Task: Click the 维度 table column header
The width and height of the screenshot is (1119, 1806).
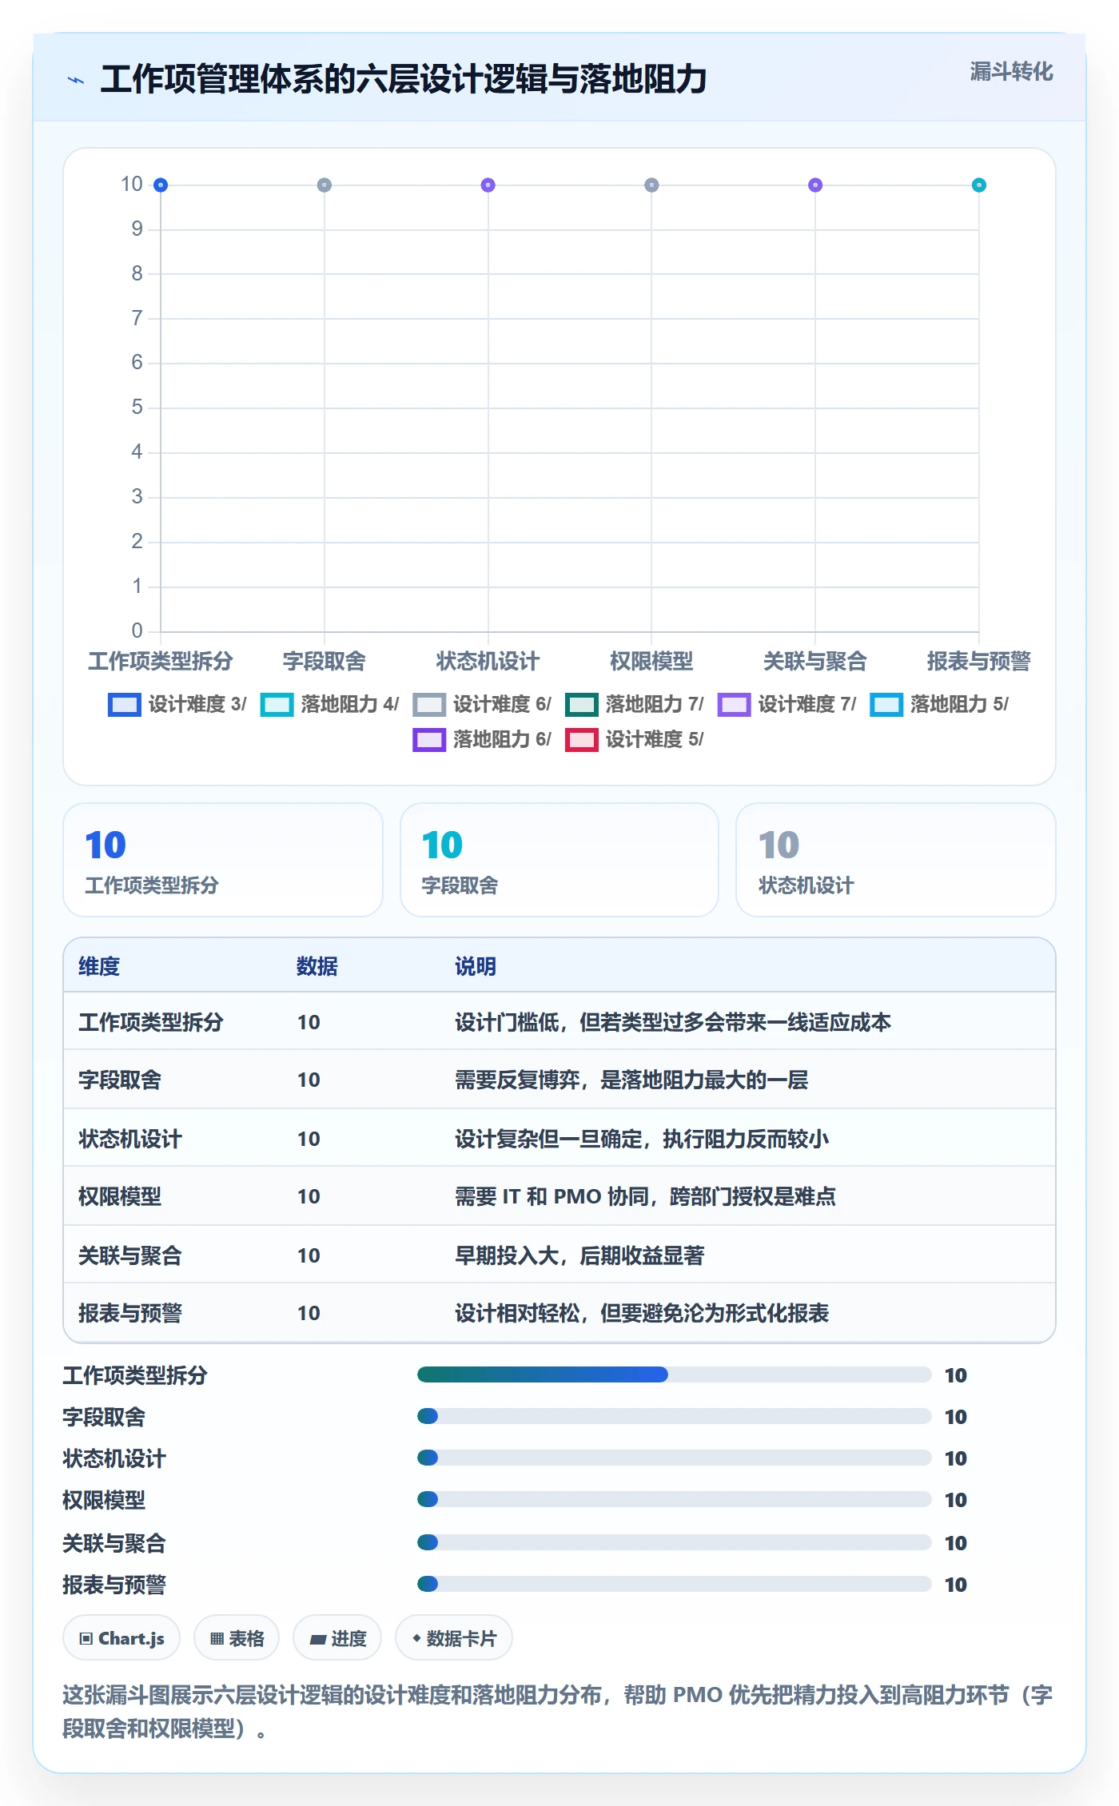Action: pos(99,966)
